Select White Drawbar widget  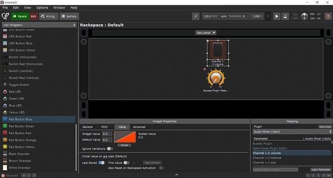point(19,167)
